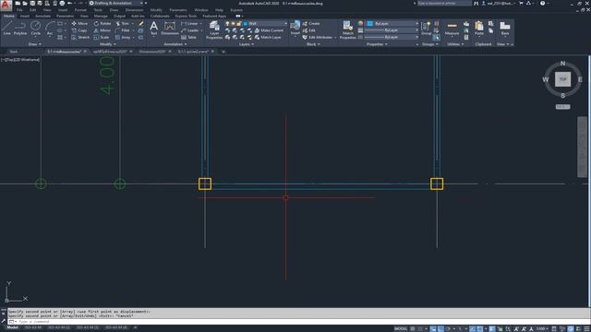591x332 pixels.
Task: Click the Match Layer button
Action: click(x=268, y=37)
